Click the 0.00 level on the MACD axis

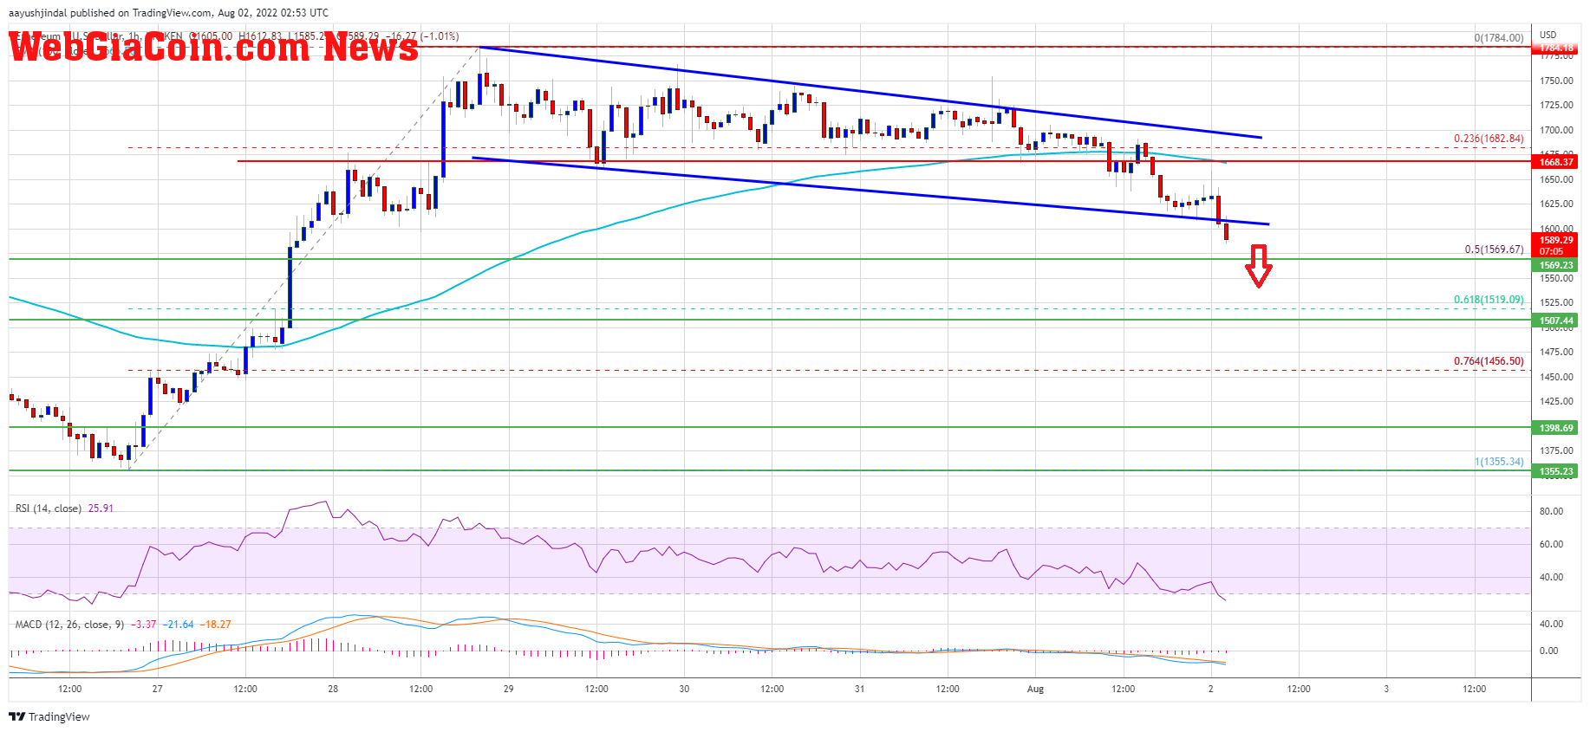point(1548,651)
